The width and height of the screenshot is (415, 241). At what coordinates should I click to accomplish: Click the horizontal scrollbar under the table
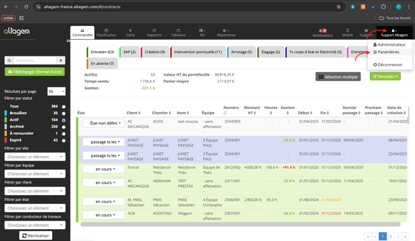[x=240, y=224]
